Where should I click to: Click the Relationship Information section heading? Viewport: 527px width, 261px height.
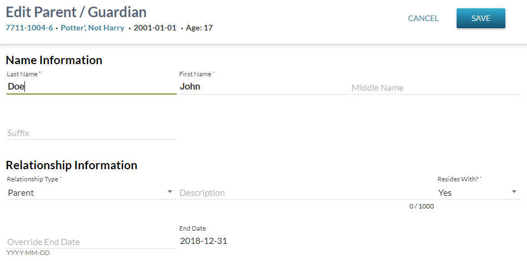71,165
